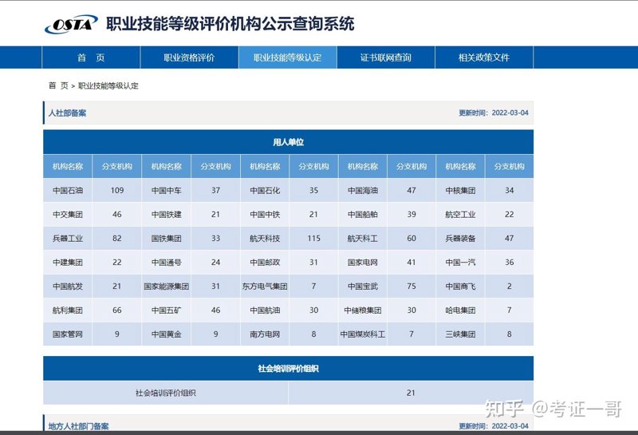This screenshot has width=638, height=435.
Task: Select the 职业技能等级认定 tab
Action: [288, 57]
